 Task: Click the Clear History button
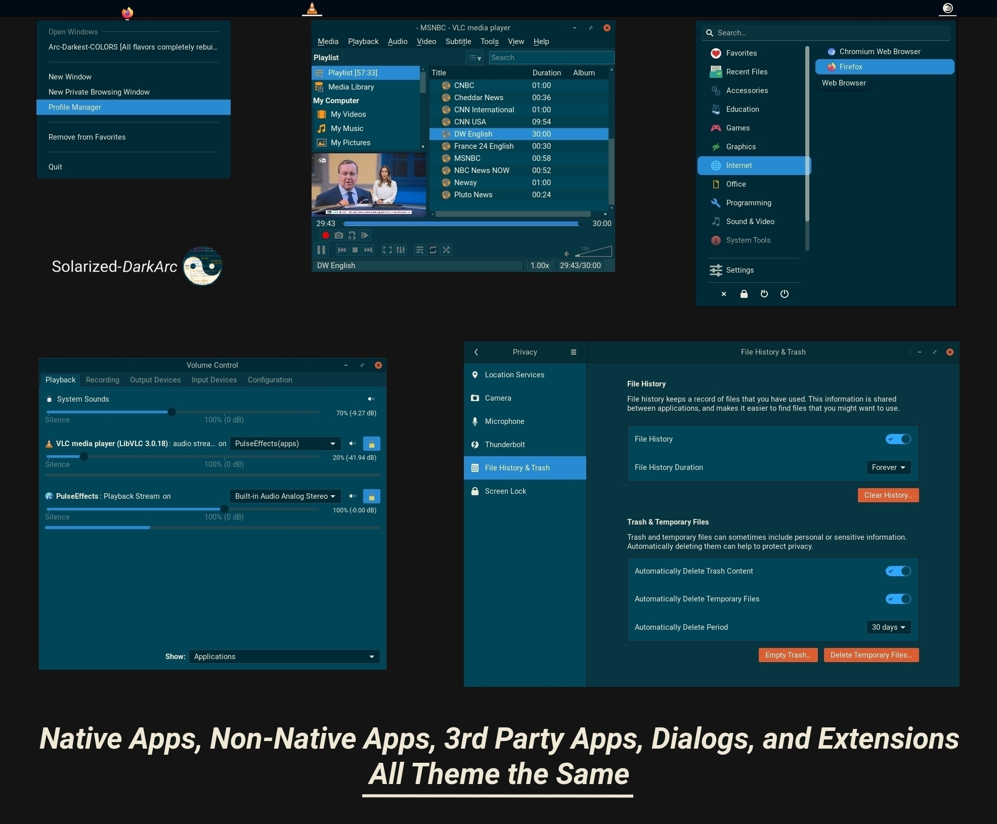[888, 495]
